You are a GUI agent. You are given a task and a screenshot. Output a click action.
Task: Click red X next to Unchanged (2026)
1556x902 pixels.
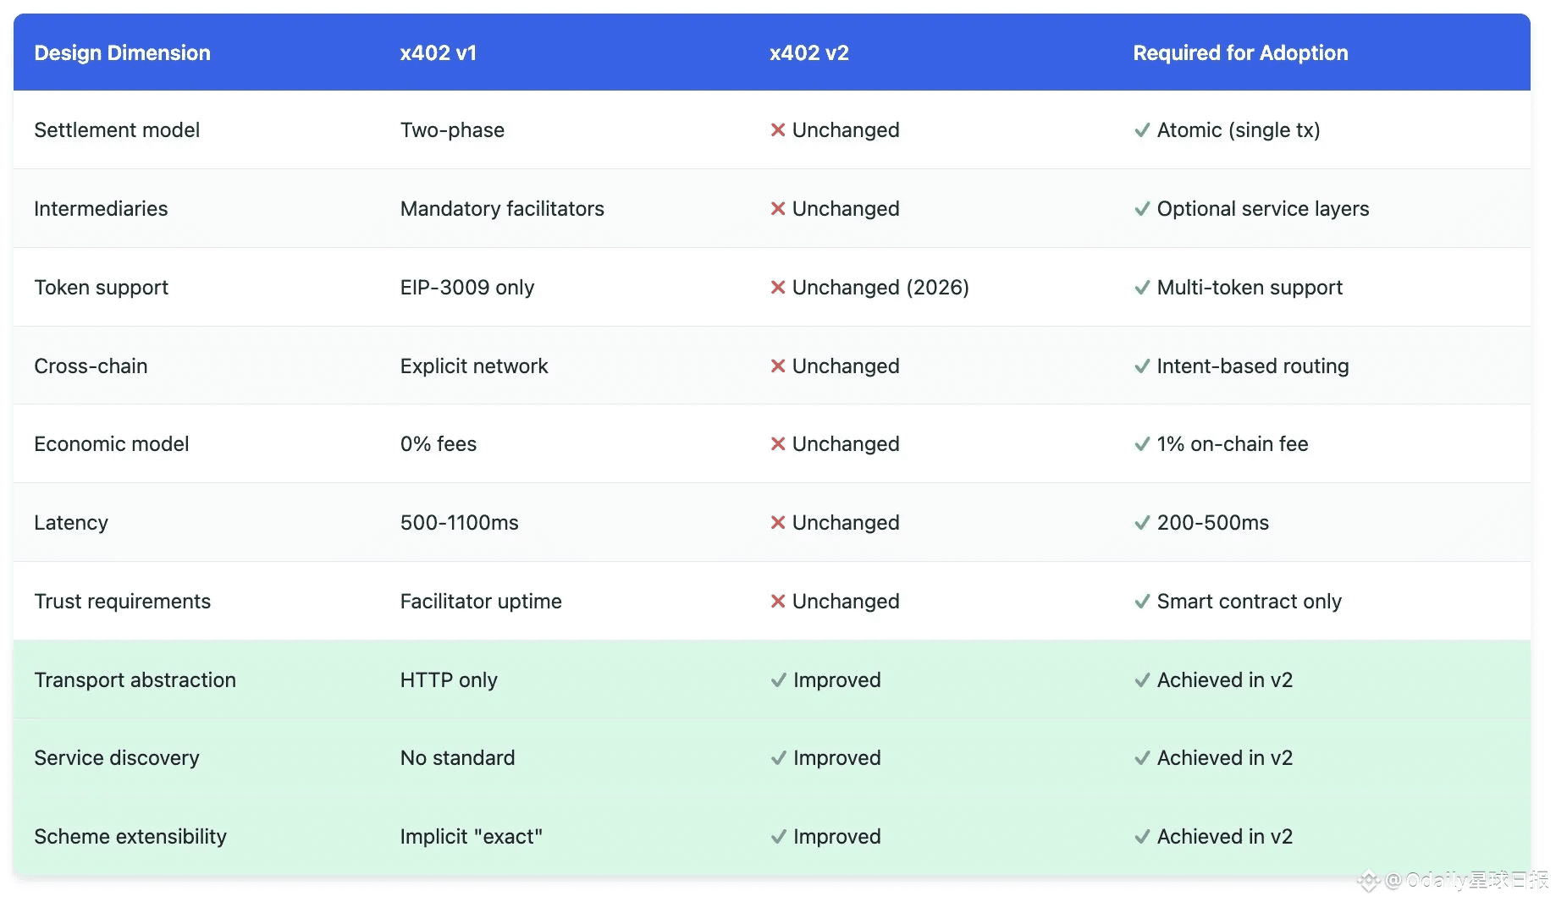coord(777,288)
